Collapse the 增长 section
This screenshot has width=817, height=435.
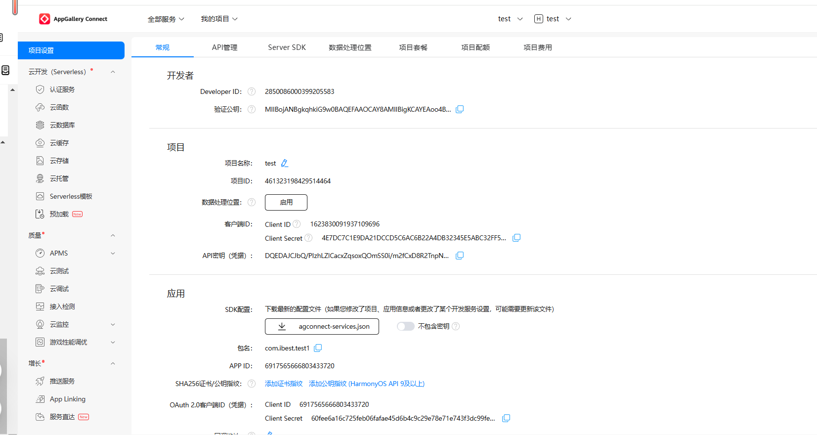[x=113, y=363]
